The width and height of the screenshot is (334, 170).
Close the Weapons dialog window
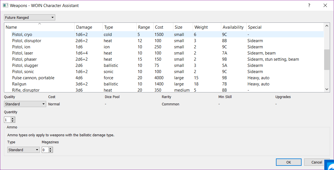pyautogui.click(x=325, y=6)
